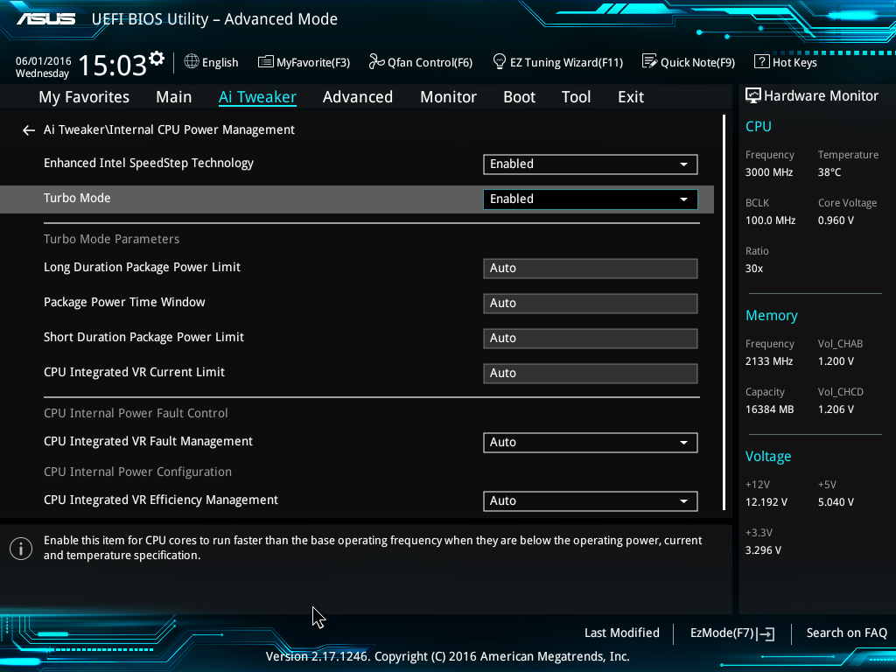Click the MyFavorite list icon
The width and height of the screenshot is (896, 672).
pyautogui.click(x=265, y=62)
